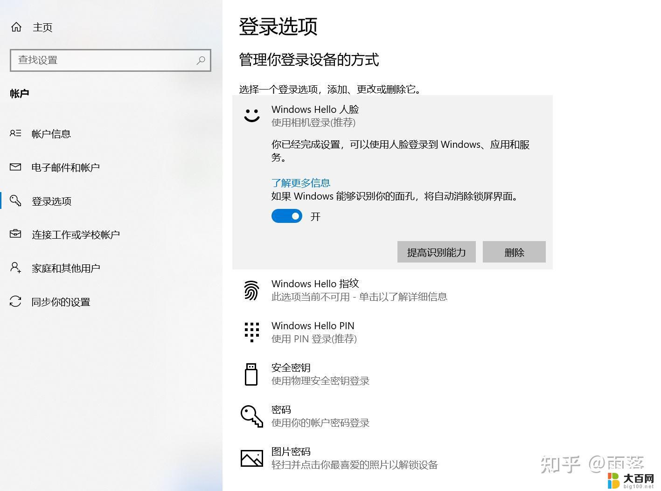The image size is (661, 491).
Task: Click the 使用相机登录(推荐) subtitle
Action: click(x=313, y=123)
